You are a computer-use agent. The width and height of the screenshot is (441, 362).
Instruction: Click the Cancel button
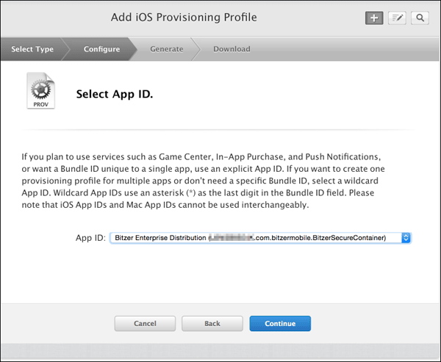145,324
